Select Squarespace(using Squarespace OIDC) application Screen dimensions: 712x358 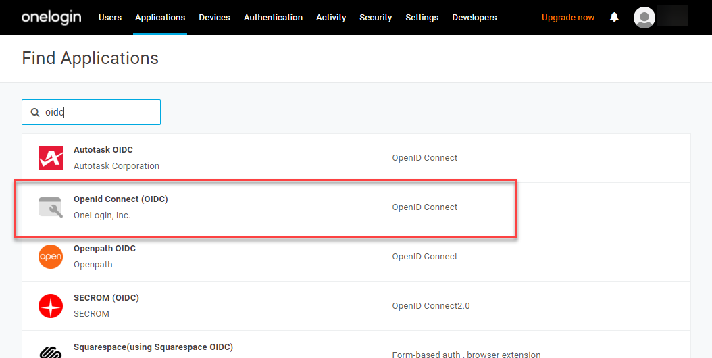[153, 347]
